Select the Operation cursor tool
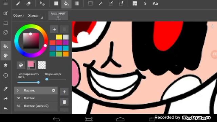Image resolution: width=217 pixels, height=122 pixels. coord(145,3)
